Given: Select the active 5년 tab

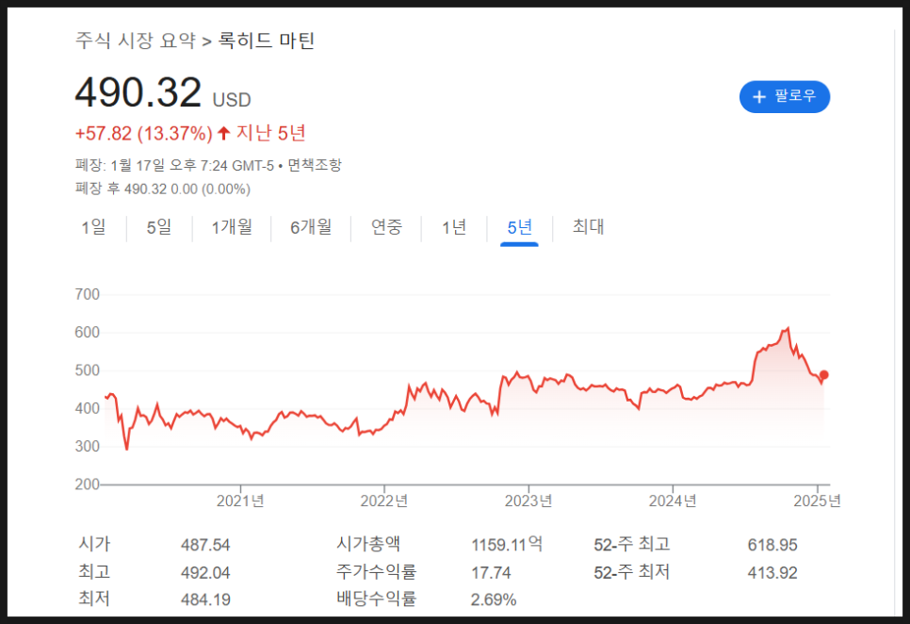Looking at the screenshot, I should [x=519, y=227].
